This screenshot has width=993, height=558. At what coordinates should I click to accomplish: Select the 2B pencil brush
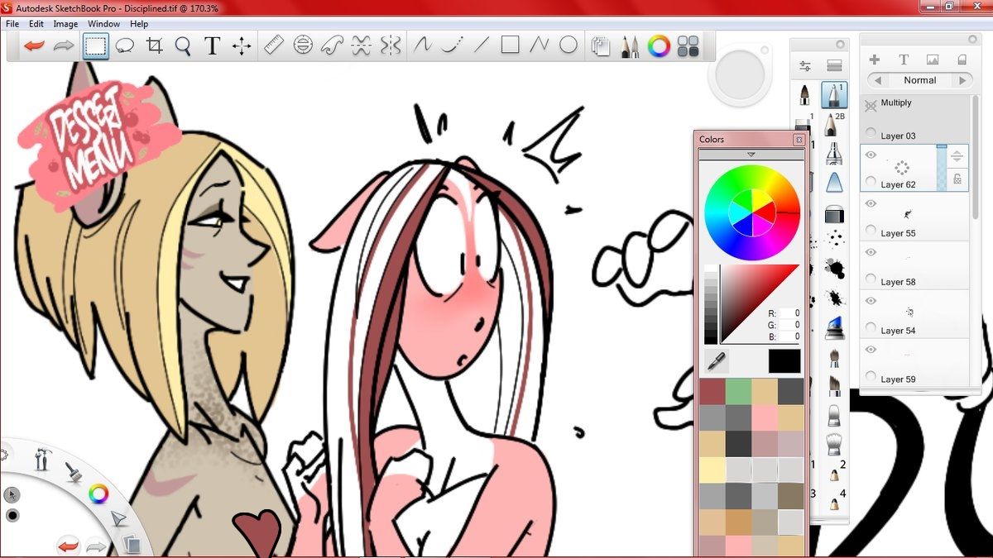(x=833, y=124)
